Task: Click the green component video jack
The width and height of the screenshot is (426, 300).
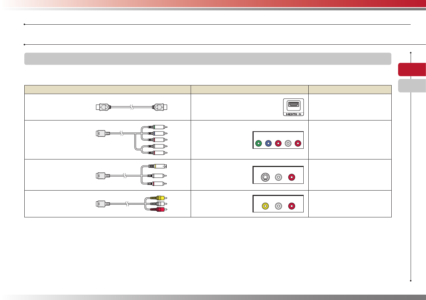Action: 258,143
